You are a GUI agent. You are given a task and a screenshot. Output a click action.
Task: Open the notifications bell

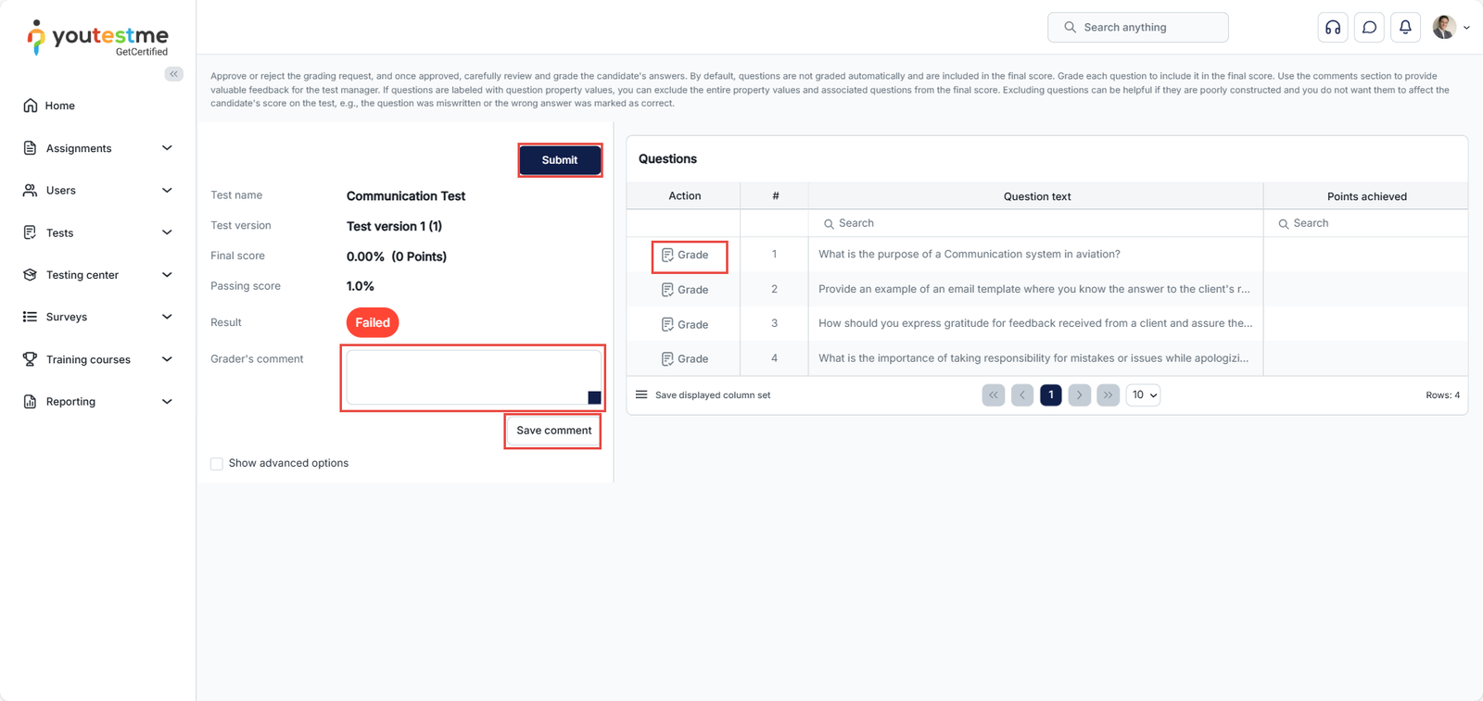click(x=1405, y=28)
